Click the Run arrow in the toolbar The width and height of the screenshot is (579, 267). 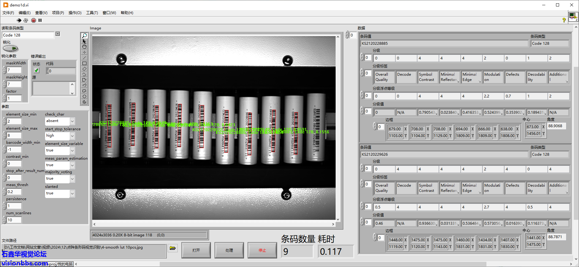[19, 20]
